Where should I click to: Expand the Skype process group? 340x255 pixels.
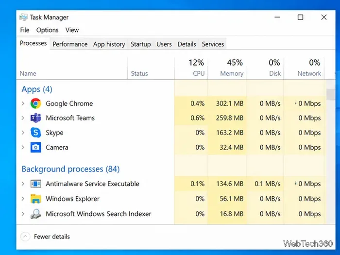point(23,133)
